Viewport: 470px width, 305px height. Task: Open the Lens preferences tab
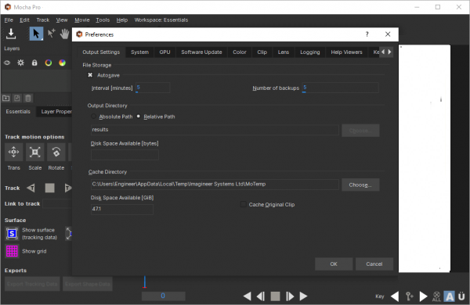coord(284,52)
